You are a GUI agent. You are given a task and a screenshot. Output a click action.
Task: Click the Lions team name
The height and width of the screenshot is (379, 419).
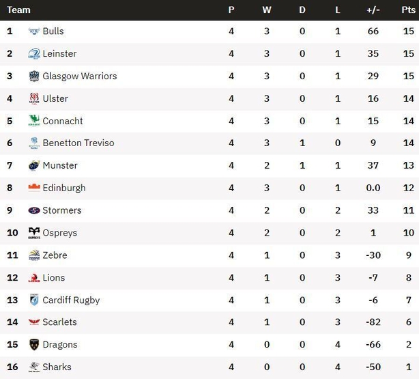tap(54, 278)
